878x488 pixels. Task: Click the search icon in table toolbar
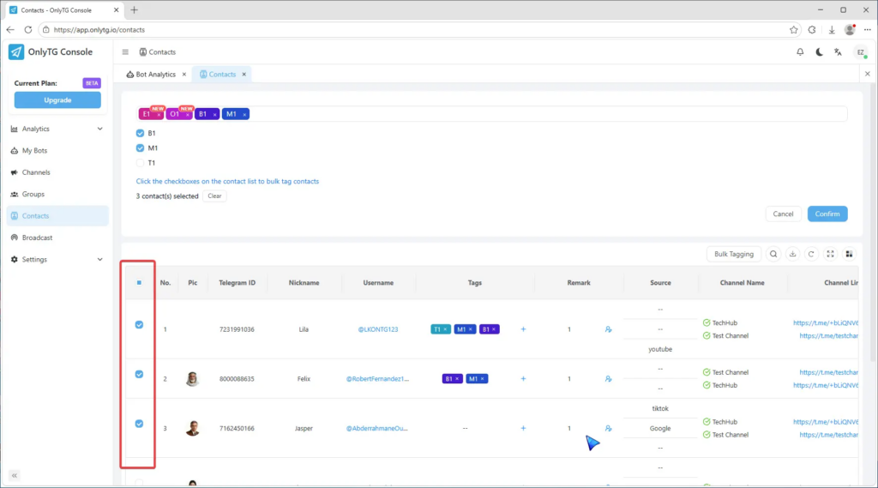[x=773, y=254]
